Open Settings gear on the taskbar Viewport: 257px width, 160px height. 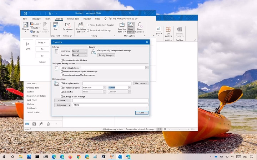(12, 157)
